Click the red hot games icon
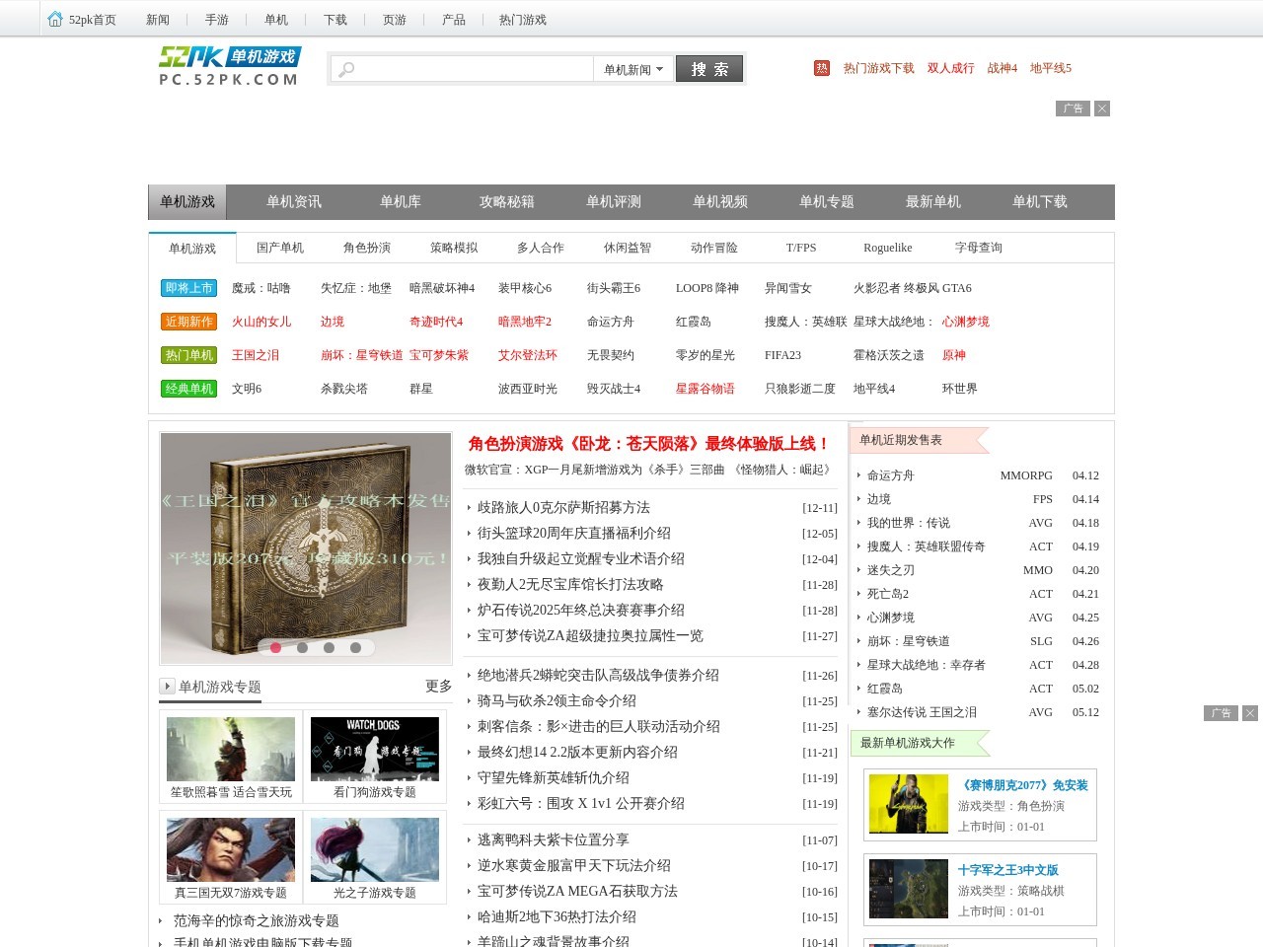This screenshot has height=947, width=1263. click(822, 68)
